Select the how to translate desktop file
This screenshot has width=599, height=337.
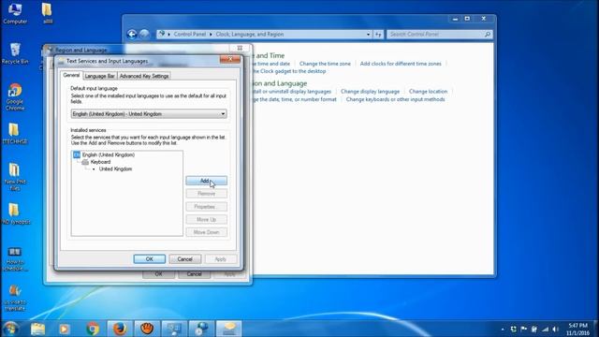15,298
